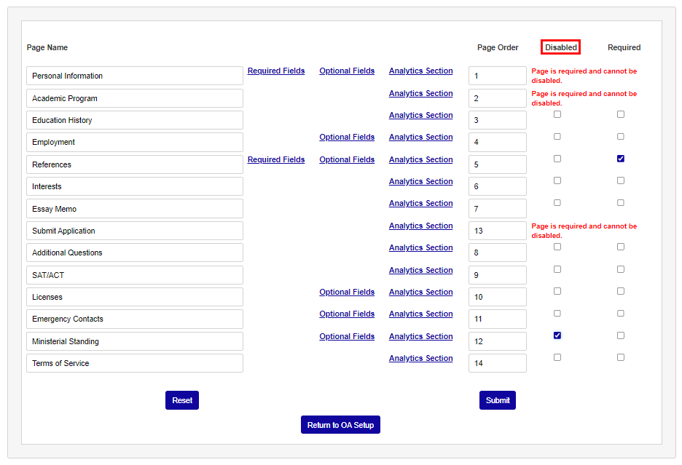Click the Reset button
Viewport: 682px width, 465px height.
pyautogui.click(x=181, y=400)
